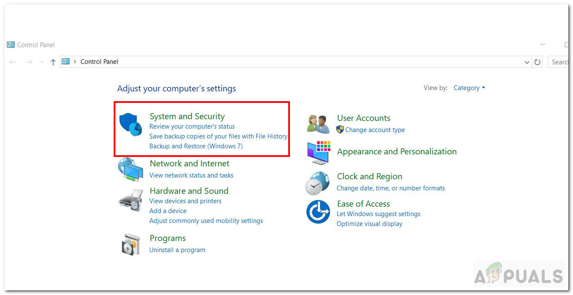Open Appearance and Personalization monitor icon
573x295 pixels.
[x=318, y=153]
